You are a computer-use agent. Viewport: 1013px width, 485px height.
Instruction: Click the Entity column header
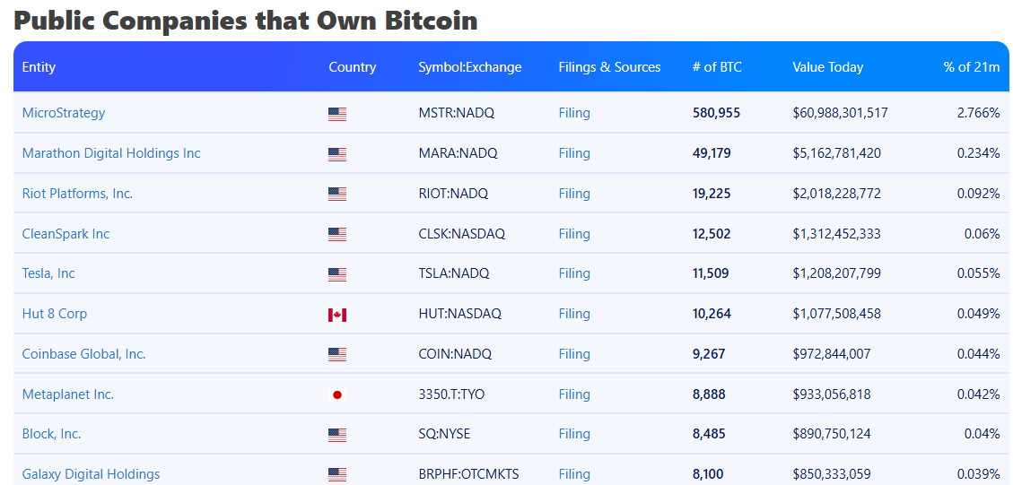pyautogui.click(x=39, y=67)
